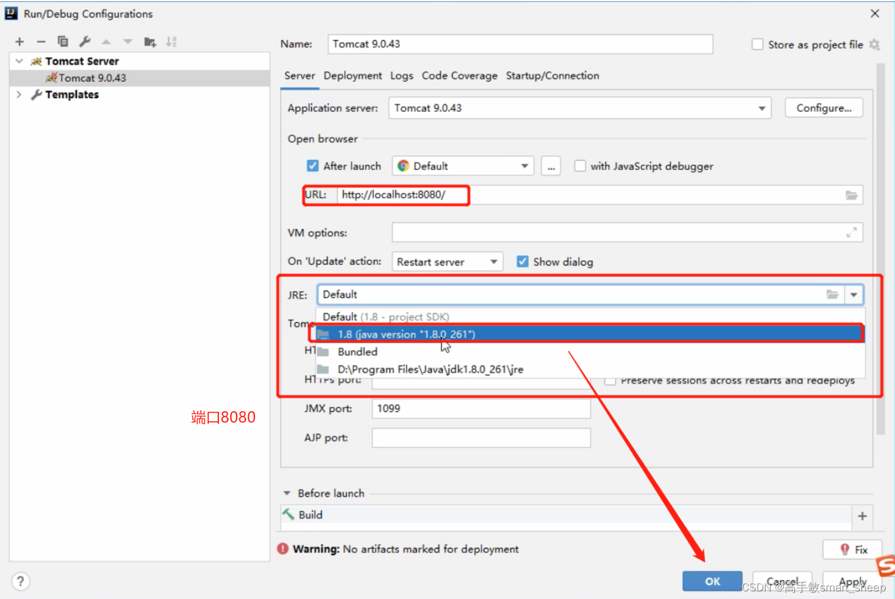The height and width of the screenshot is (599, 895).
Task: Click the Fix button
Action: click(852, 550)
